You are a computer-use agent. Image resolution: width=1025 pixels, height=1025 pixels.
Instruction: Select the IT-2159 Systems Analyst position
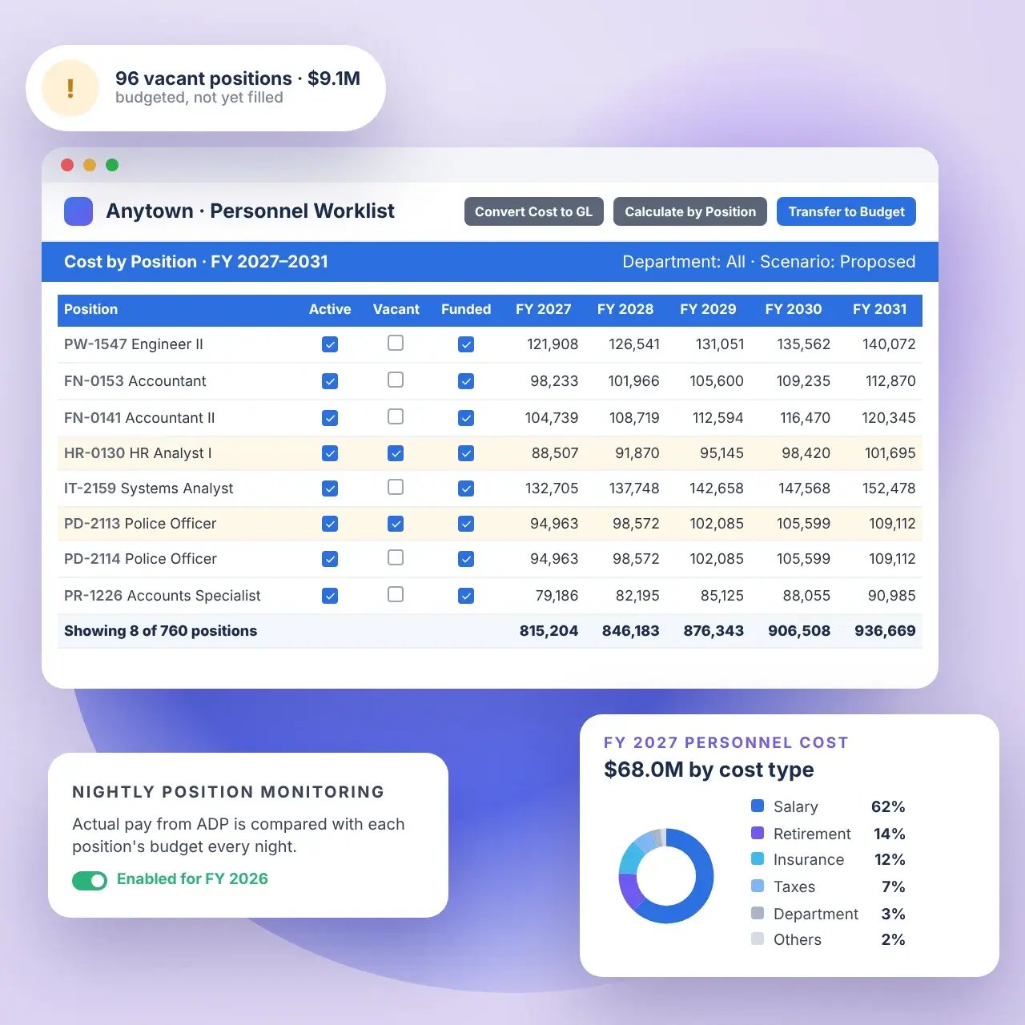click(149, 488)
